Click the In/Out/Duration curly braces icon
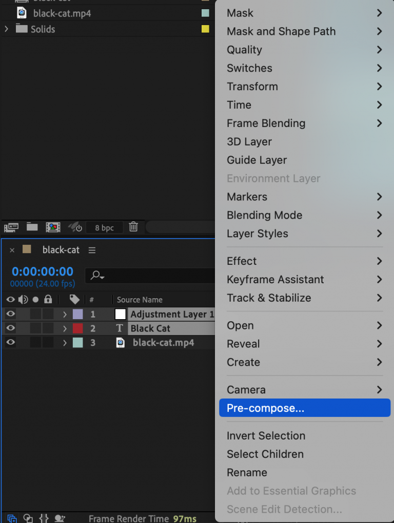Viewport: 394px width, 523px height. coord(44,518)
